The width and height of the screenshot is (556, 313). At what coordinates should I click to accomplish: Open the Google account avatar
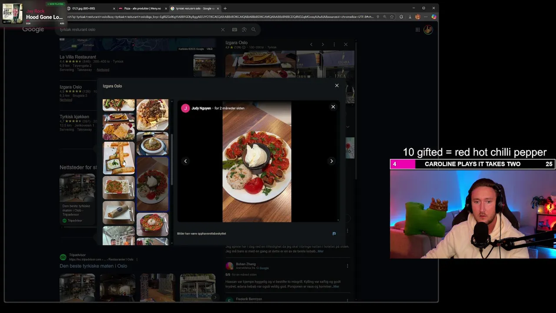[428, 30]
